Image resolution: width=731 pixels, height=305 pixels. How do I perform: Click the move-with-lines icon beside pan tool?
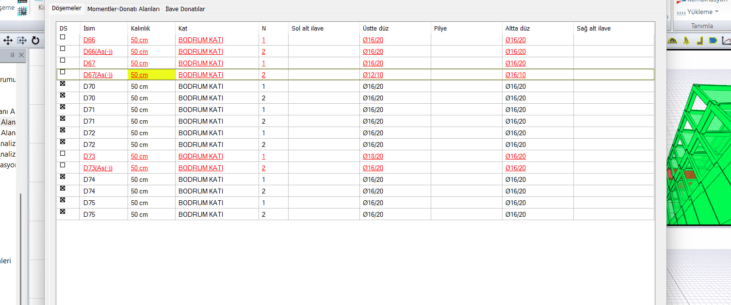(21, 41)
